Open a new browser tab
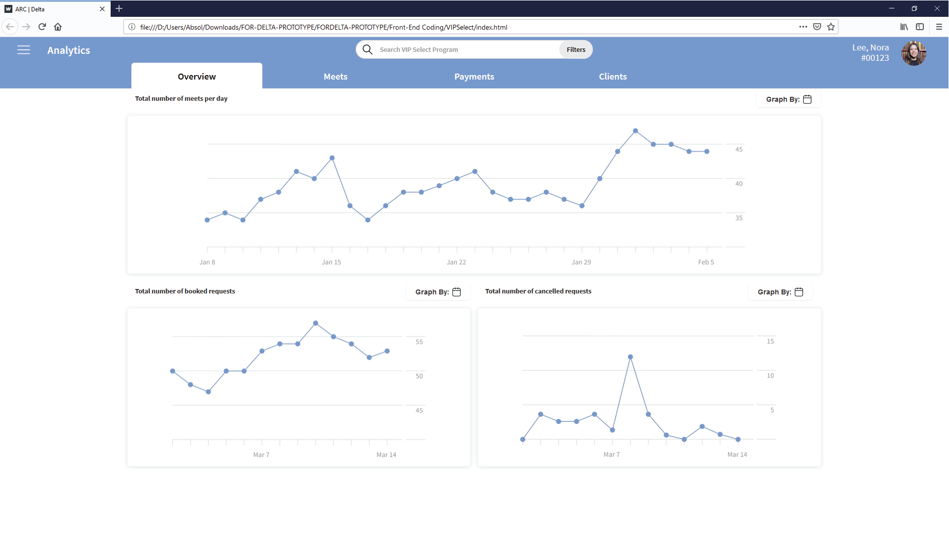Viewport: 949px width, 534px height. point(119,8)
